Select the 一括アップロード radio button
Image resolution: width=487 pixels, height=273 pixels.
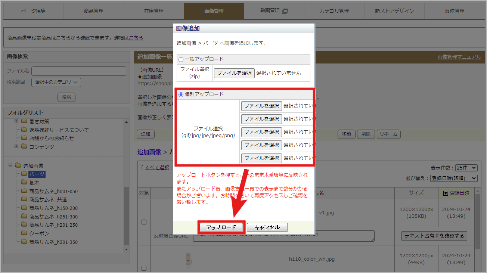tap(181, 59)
